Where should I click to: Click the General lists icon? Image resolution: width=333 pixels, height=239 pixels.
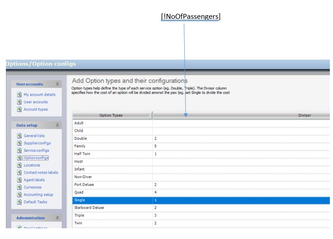pos(19,136)
